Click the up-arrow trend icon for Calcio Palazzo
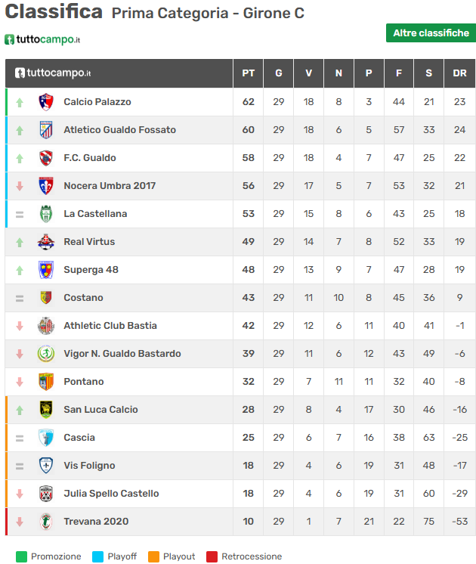This screenshot has width=476, height=564. coord(20,102)
